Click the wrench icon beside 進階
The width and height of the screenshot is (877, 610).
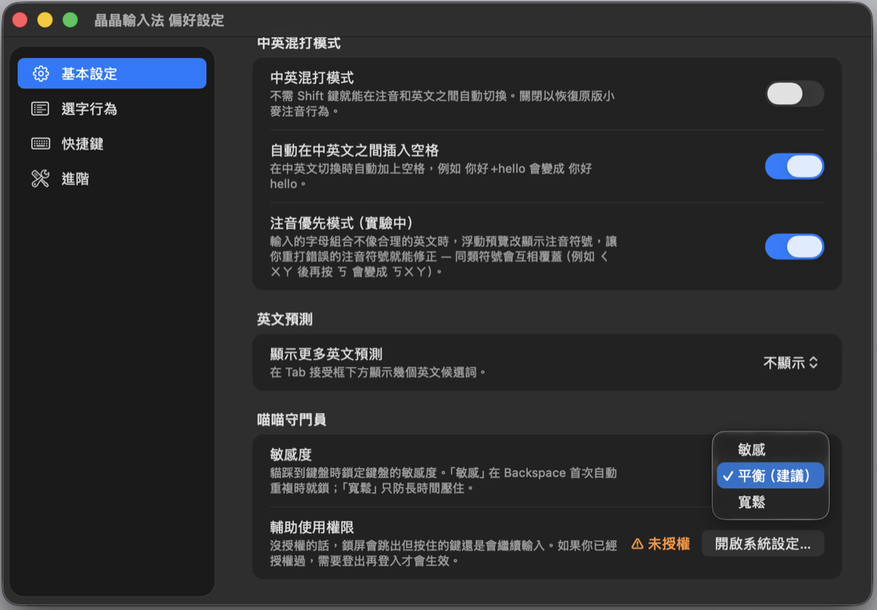click(x=41, y=178)
